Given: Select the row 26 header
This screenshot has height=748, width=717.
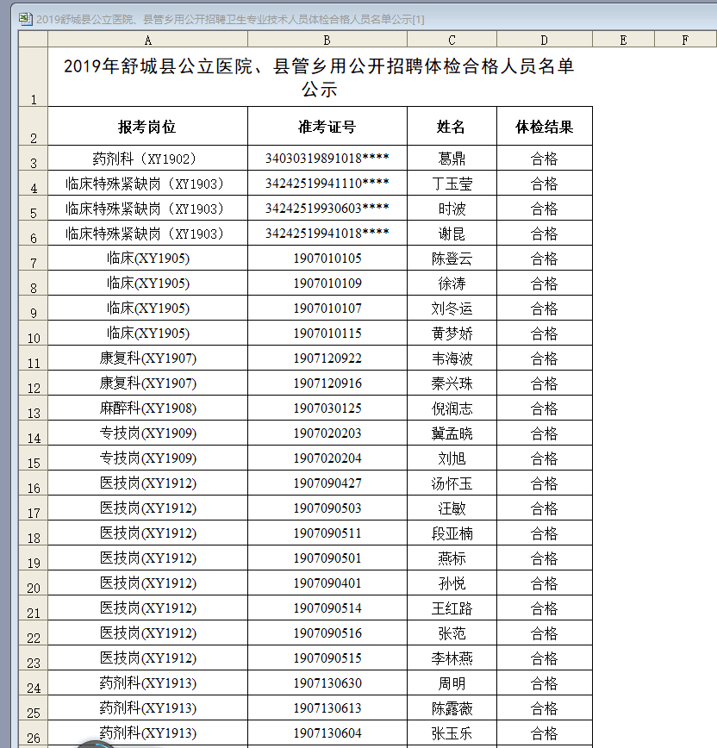Looking at the screenshot, I should 34,732.
